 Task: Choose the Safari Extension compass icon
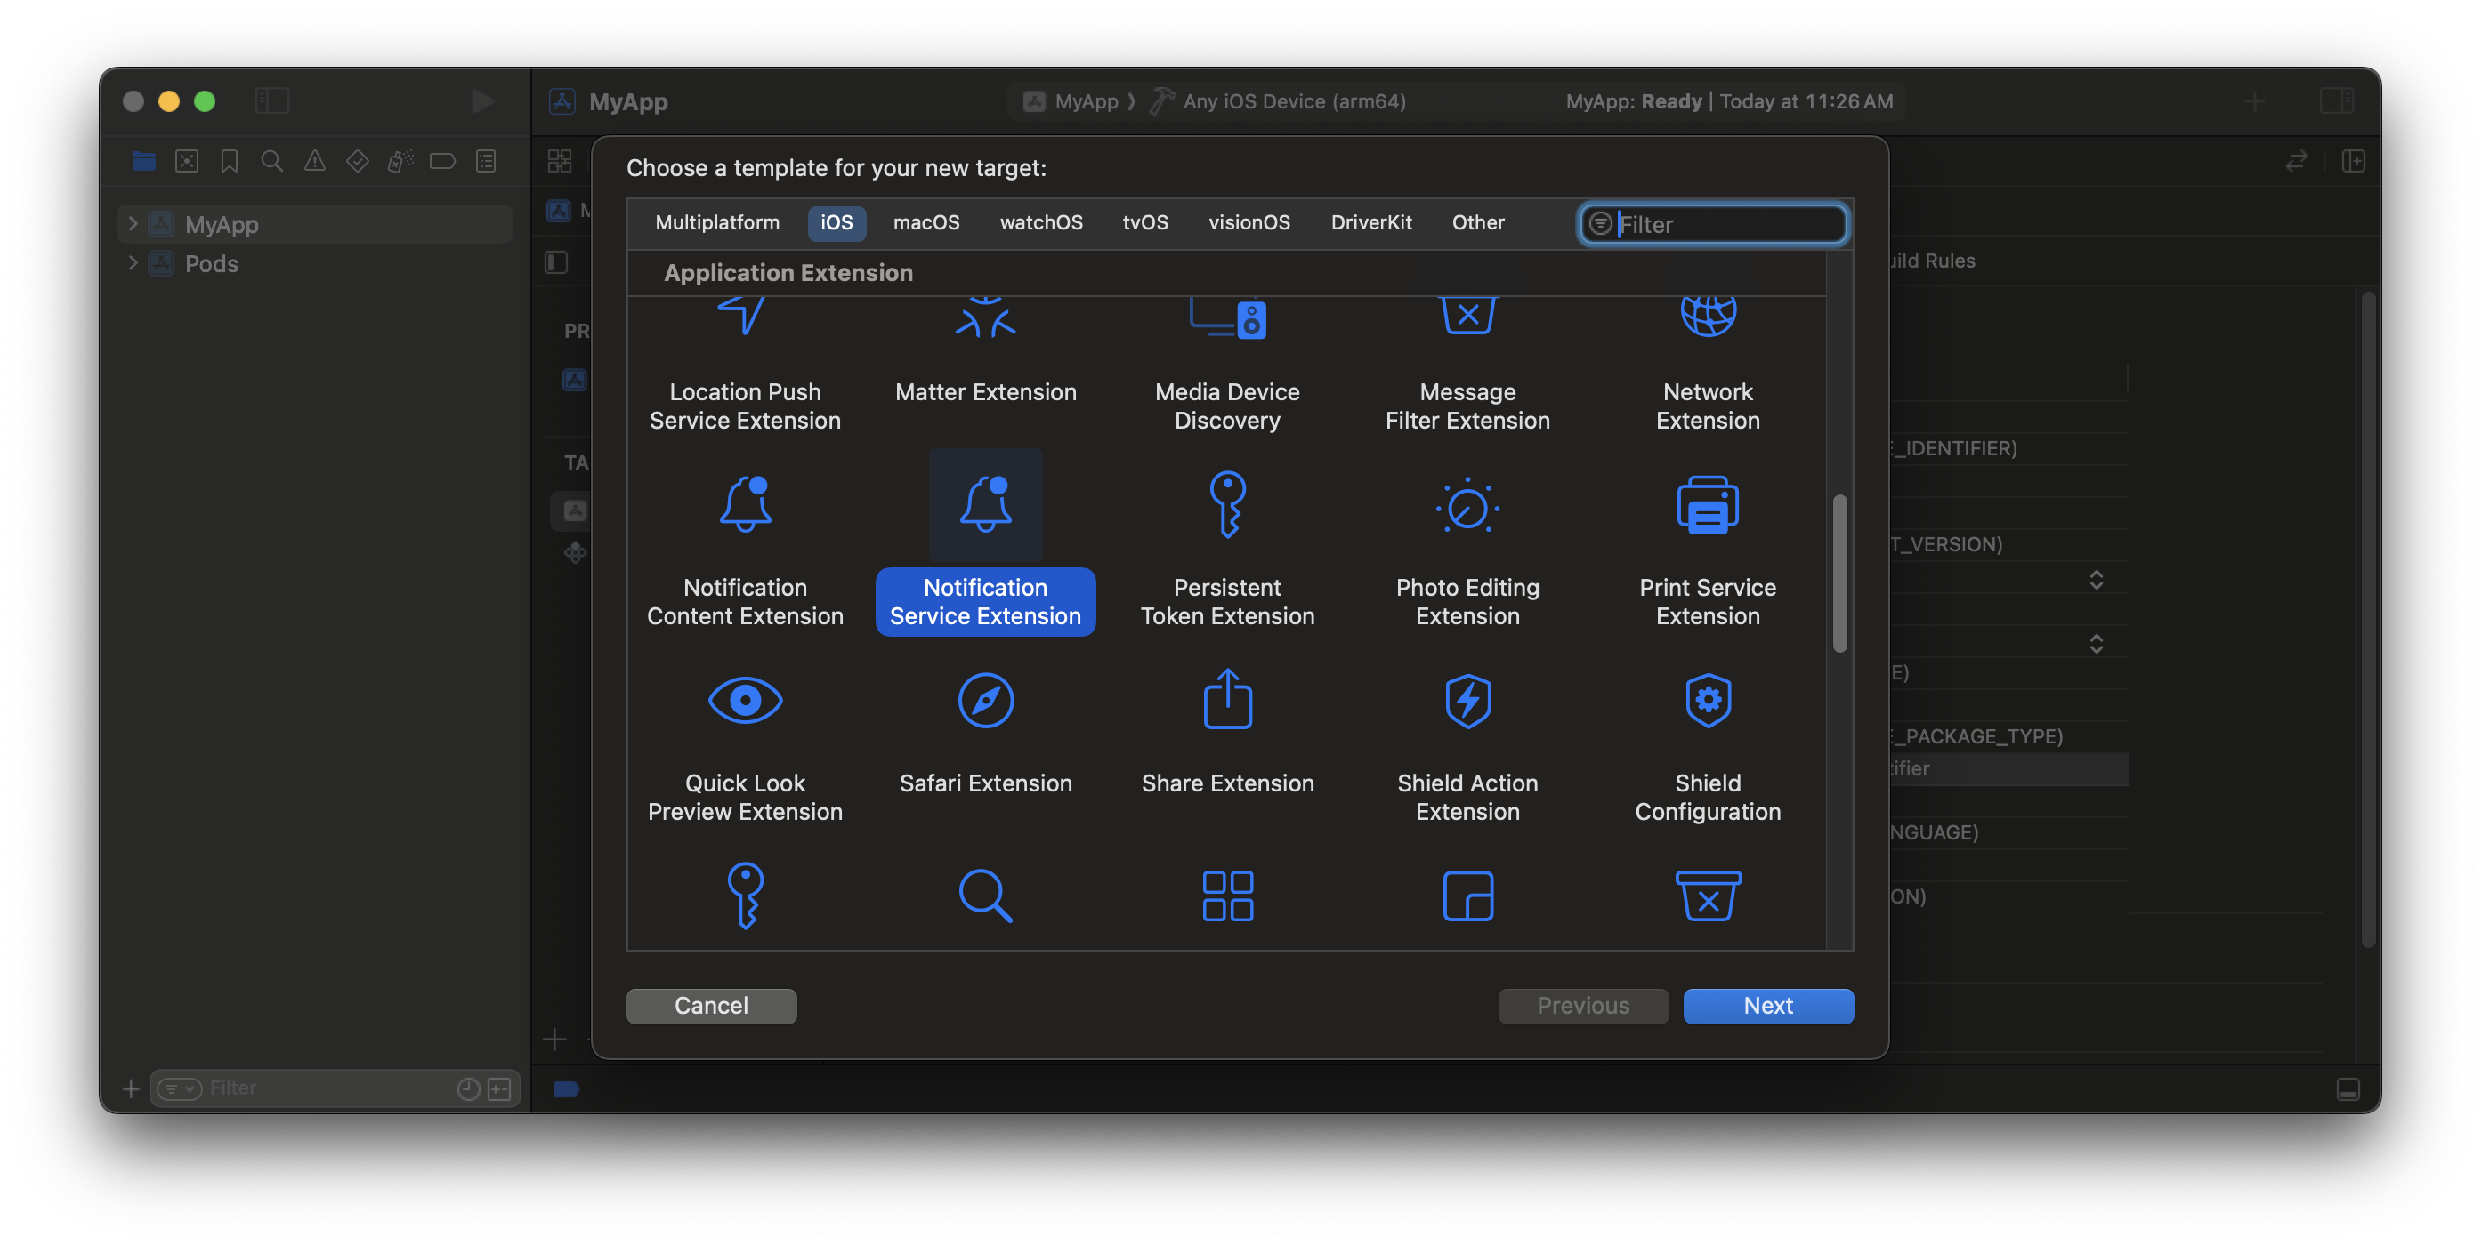click(x=985, y=700)
